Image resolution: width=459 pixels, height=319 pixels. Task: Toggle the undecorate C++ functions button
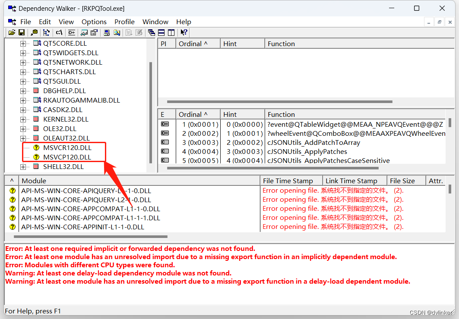coord(72,32)
